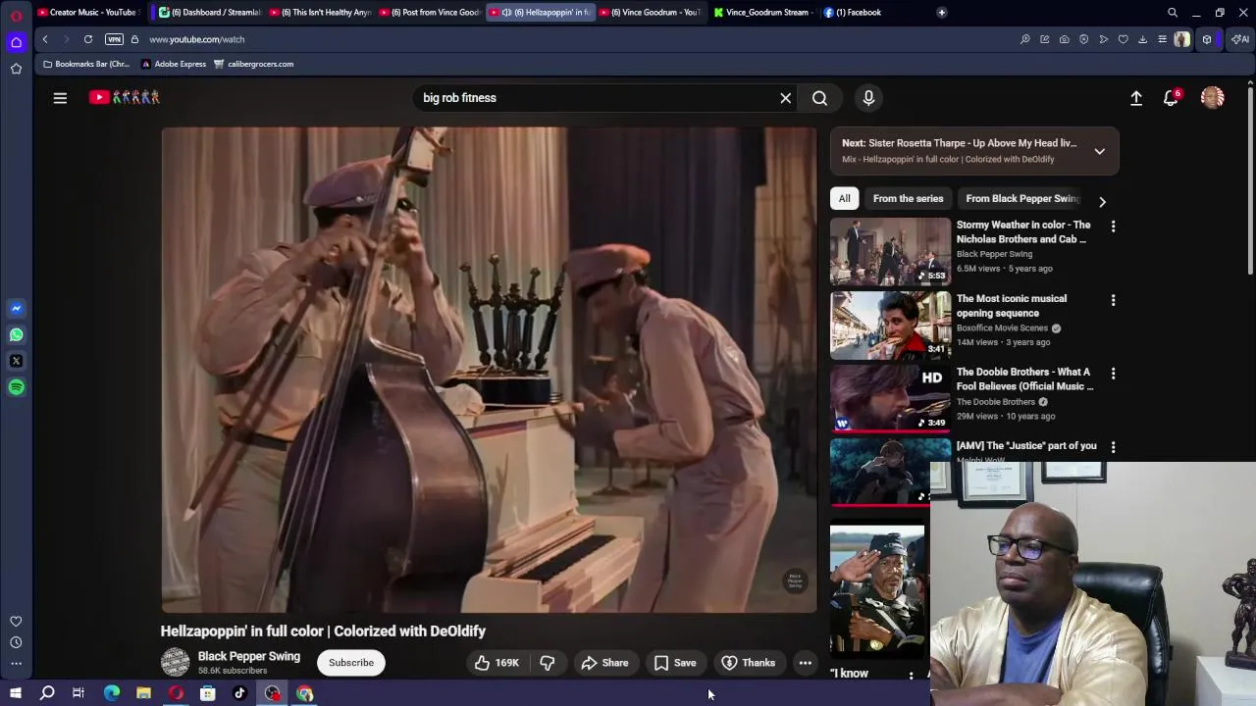Open Messenger in Opera sidebar
Screen dimensions: 1256x706
(16, 309)
